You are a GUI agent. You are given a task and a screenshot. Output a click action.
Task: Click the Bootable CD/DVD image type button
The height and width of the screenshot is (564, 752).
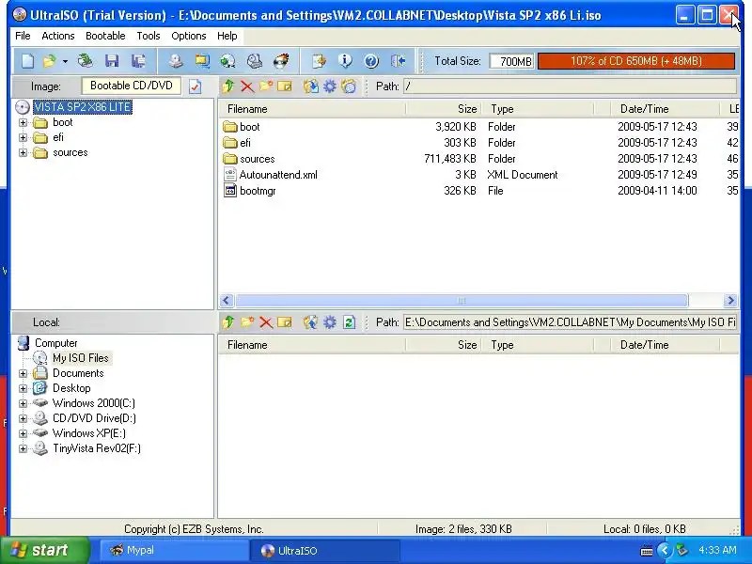point(132,86)
